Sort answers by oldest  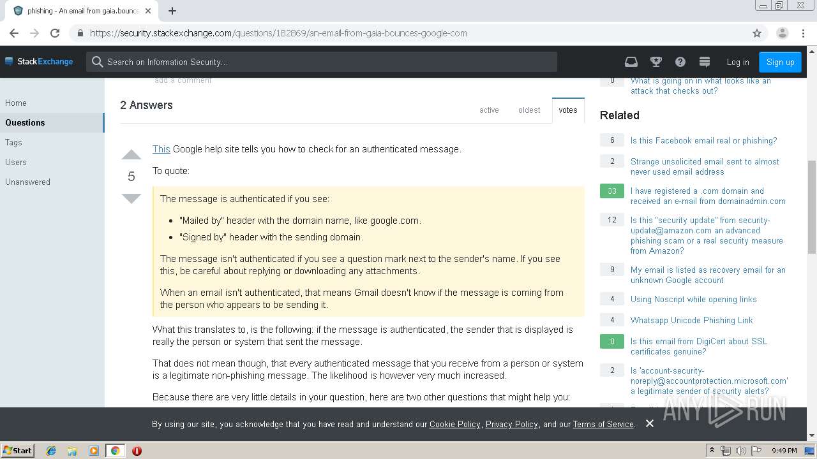(529, 110)
